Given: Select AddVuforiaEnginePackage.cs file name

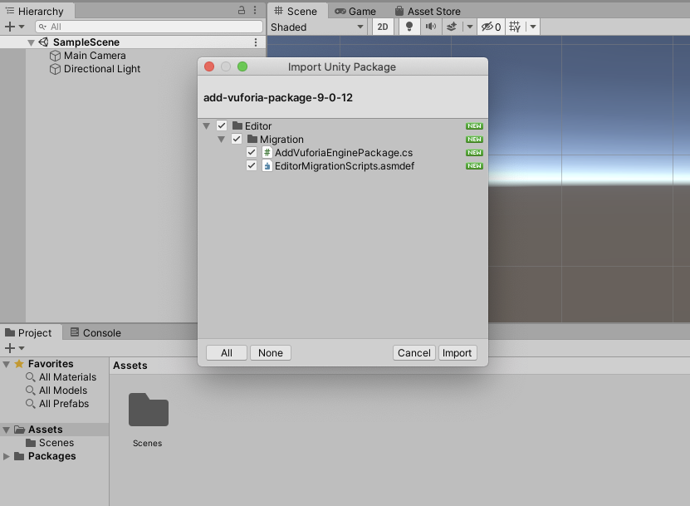Looking at the screenshot, I should tap(344, 153).
